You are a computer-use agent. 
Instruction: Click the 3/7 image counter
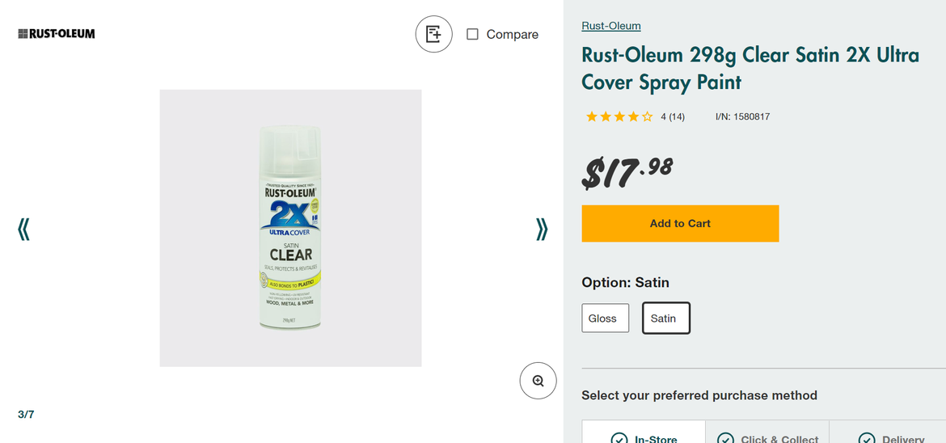[26, 415]
